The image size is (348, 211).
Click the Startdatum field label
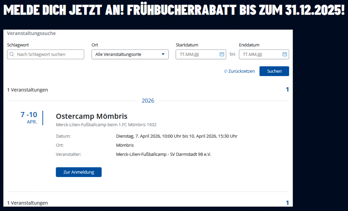187,45
